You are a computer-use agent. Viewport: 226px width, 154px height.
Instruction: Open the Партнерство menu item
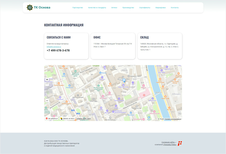tap(77, 8)
